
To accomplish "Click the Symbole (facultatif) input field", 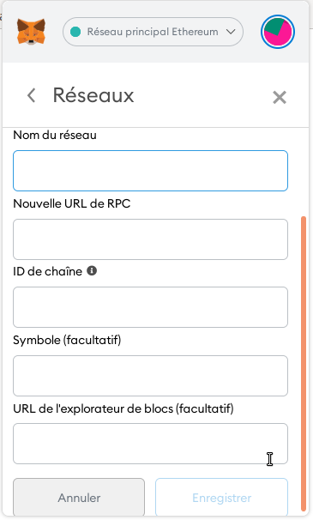I will pos(151,376).
